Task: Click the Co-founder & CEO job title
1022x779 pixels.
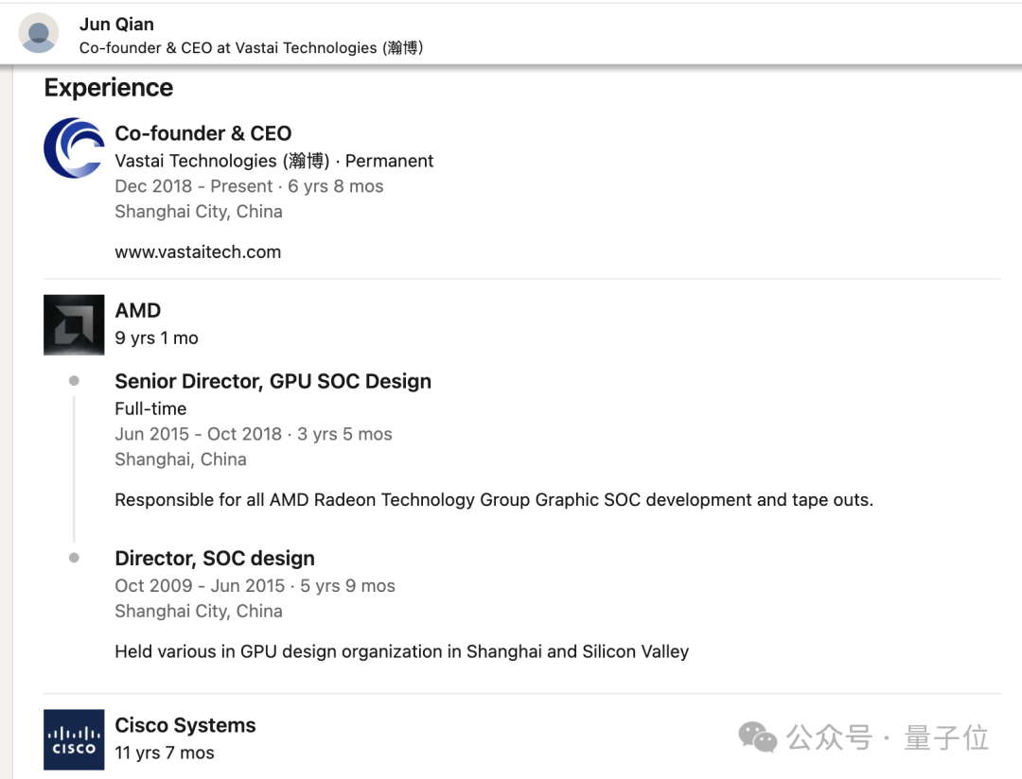Action: click(203, 133)
